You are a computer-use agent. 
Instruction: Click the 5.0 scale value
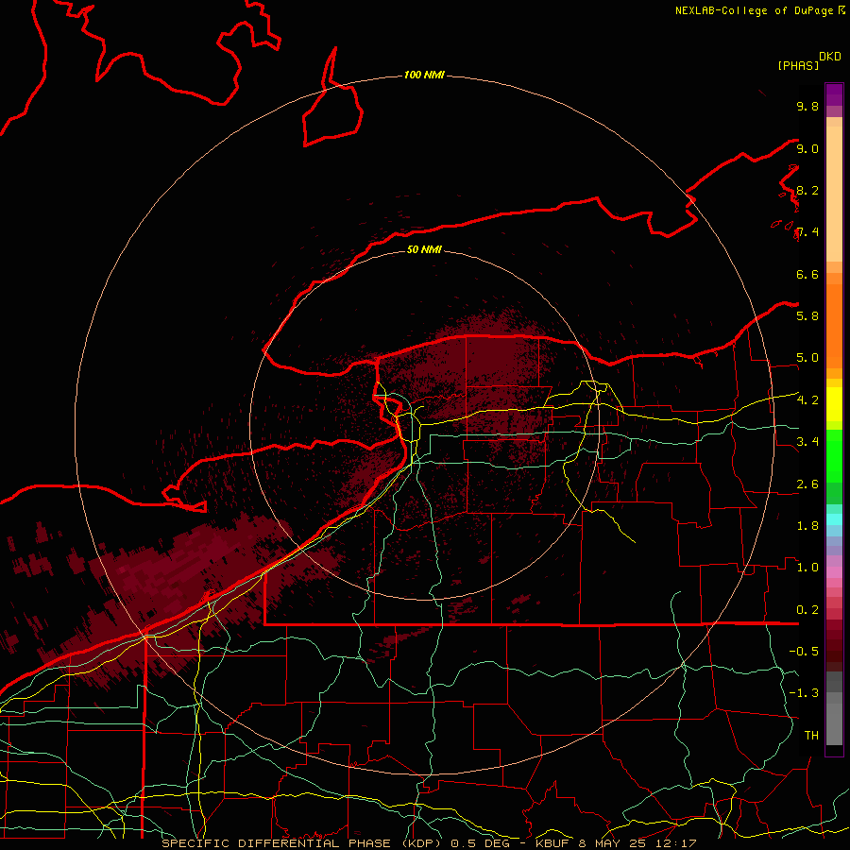click(x=807, y=358)
